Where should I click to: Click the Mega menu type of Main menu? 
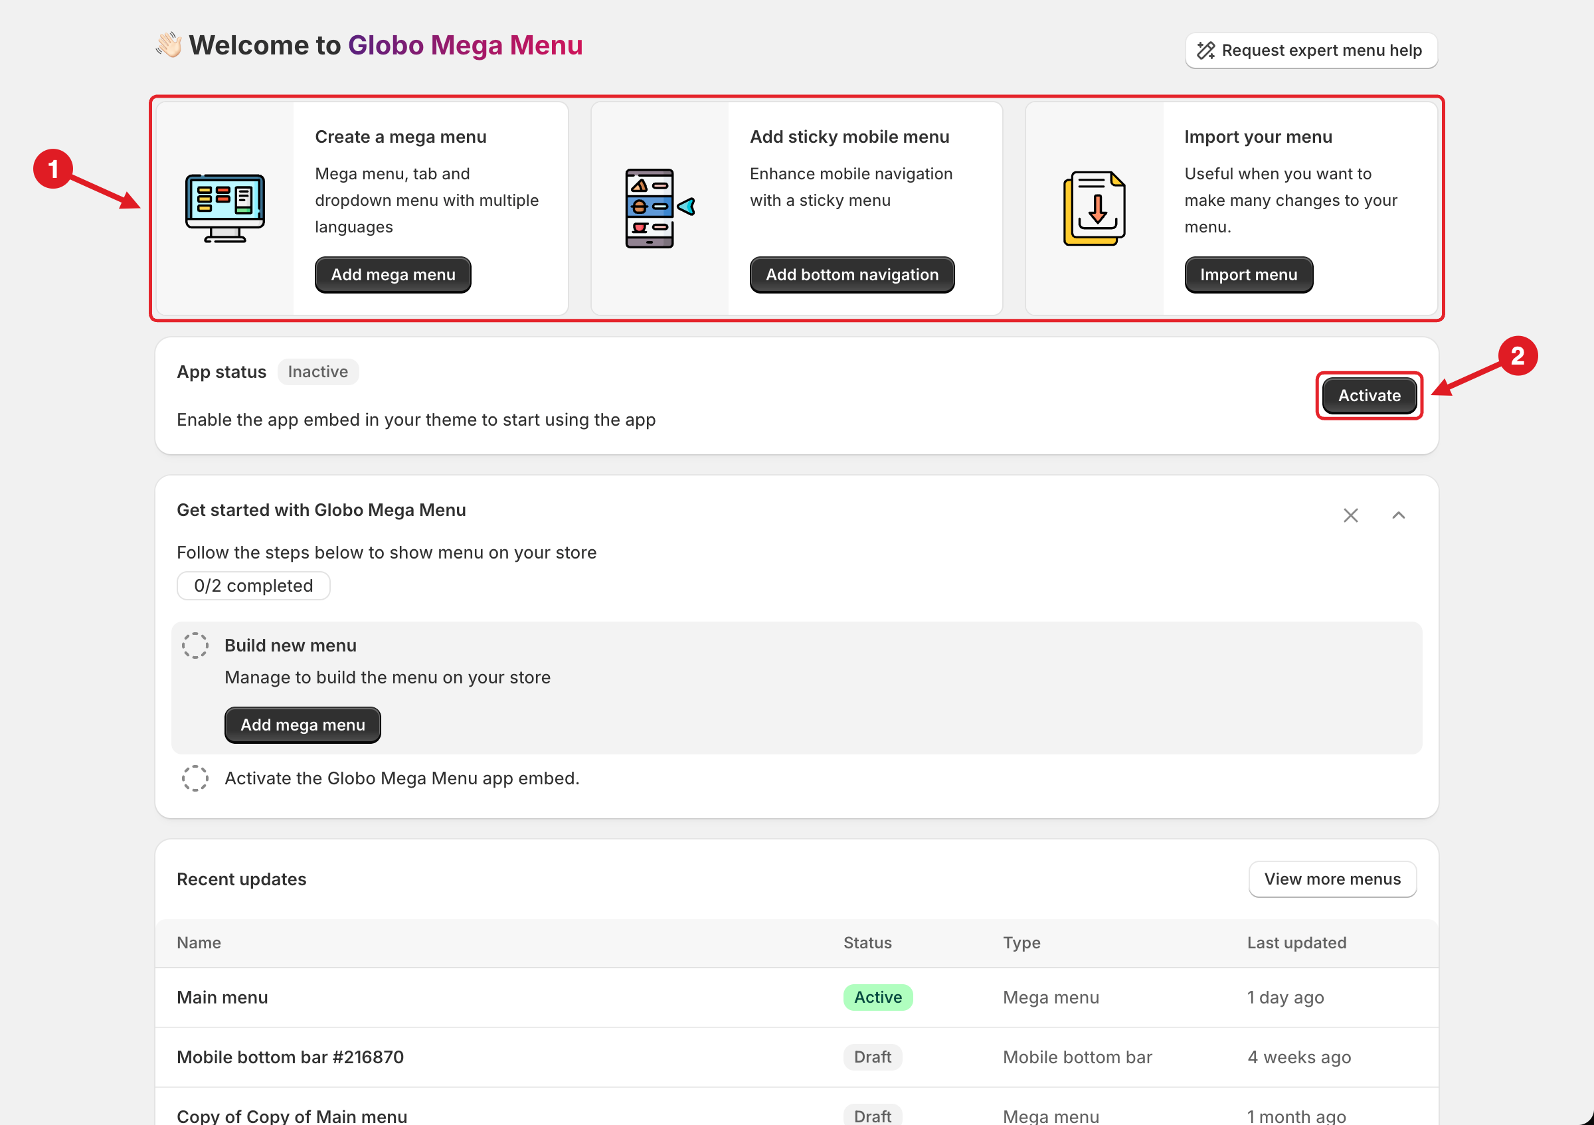(x=1051, y=998)
